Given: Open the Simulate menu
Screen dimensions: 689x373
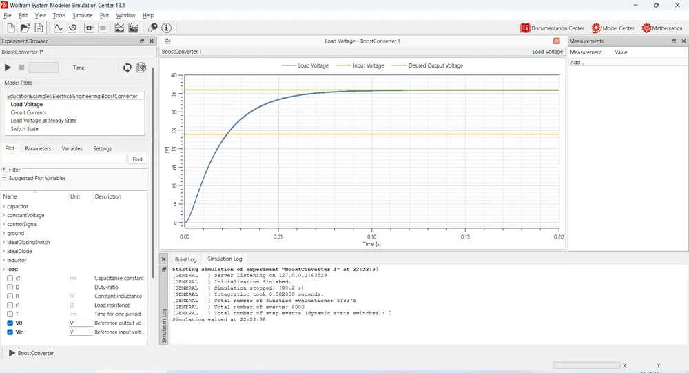Looking at the screenshot, I should click(x=83, y=15).
